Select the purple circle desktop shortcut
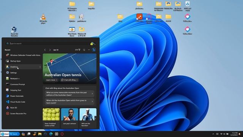This screenshot has width=243, height=137. click(x=149, y=18)
